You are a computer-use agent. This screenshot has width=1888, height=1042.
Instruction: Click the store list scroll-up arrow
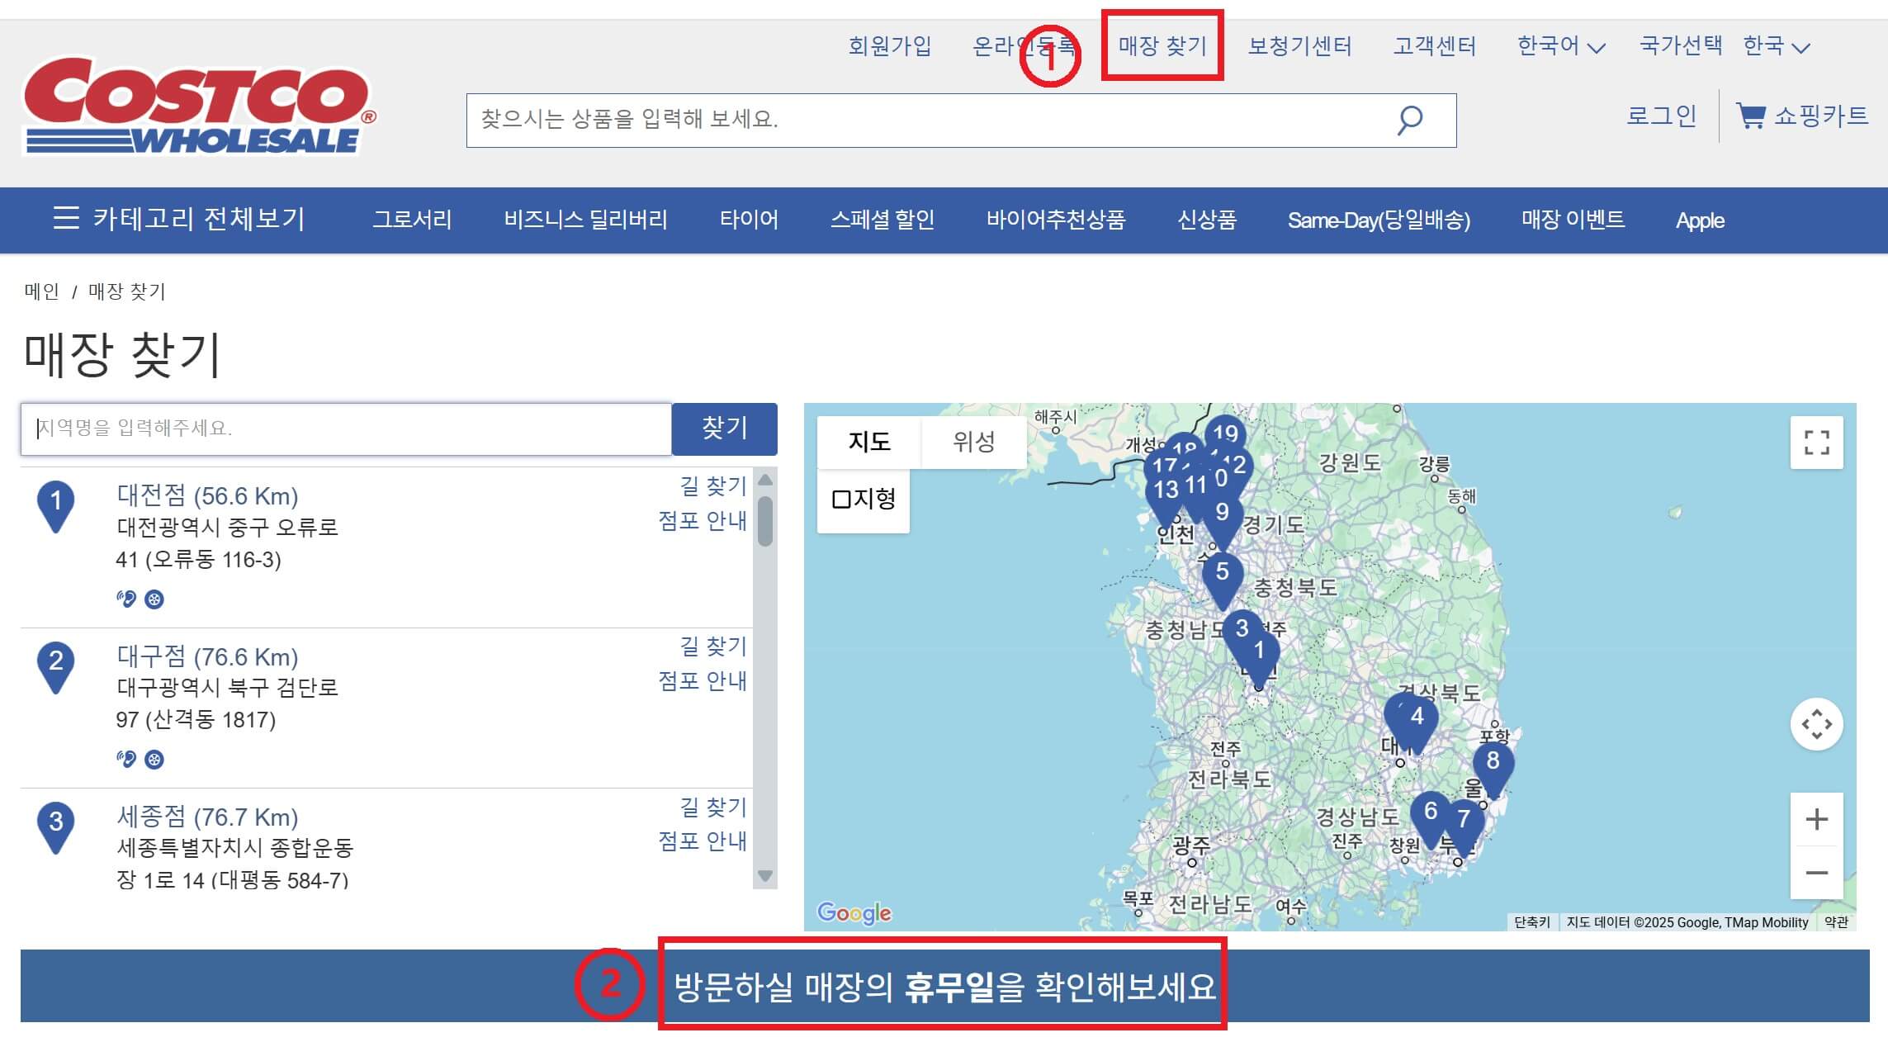tap(765, 480)
